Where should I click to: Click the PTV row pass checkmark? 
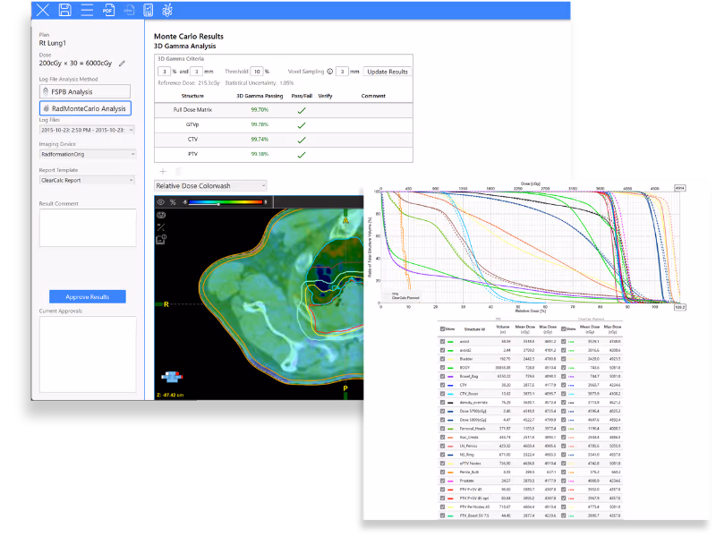point(302,155)
